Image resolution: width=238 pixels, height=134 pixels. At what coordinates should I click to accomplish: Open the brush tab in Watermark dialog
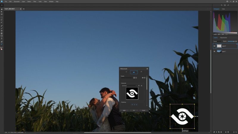click(141, 72)
